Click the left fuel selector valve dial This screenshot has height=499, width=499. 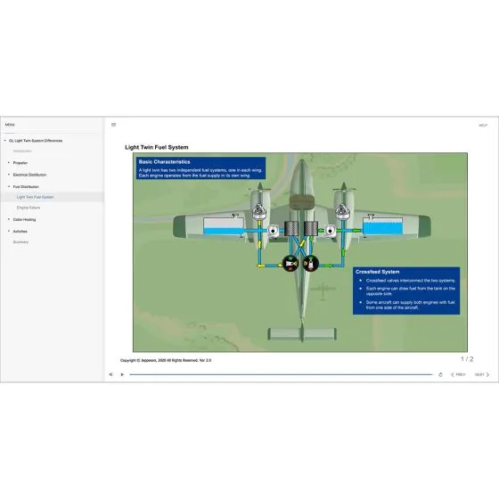(x=290, y=264)
